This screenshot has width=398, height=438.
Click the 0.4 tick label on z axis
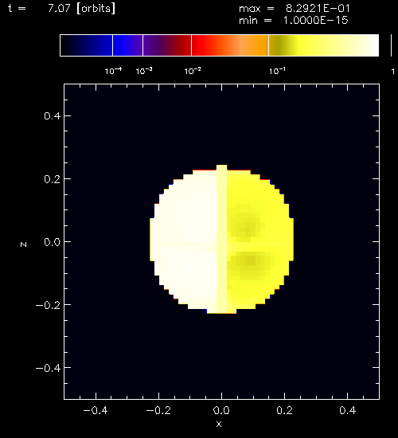click(x=53, y=116)
